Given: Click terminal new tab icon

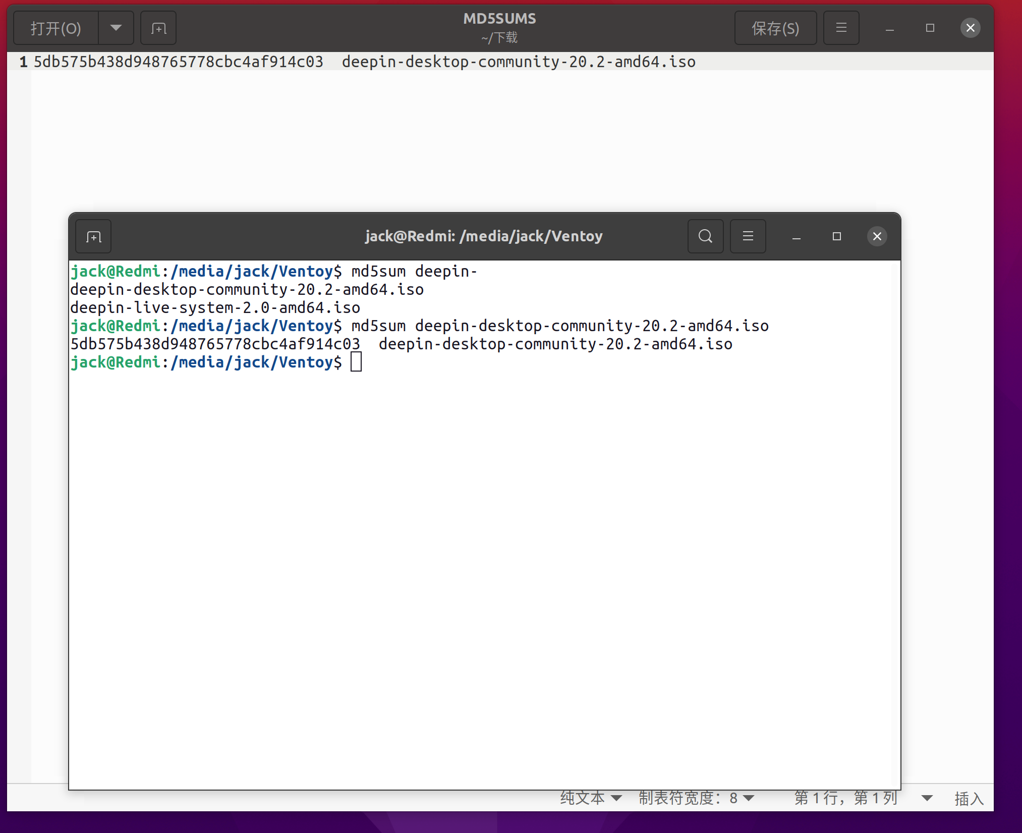Looking at the screenshot, I should tap(93, 236).
